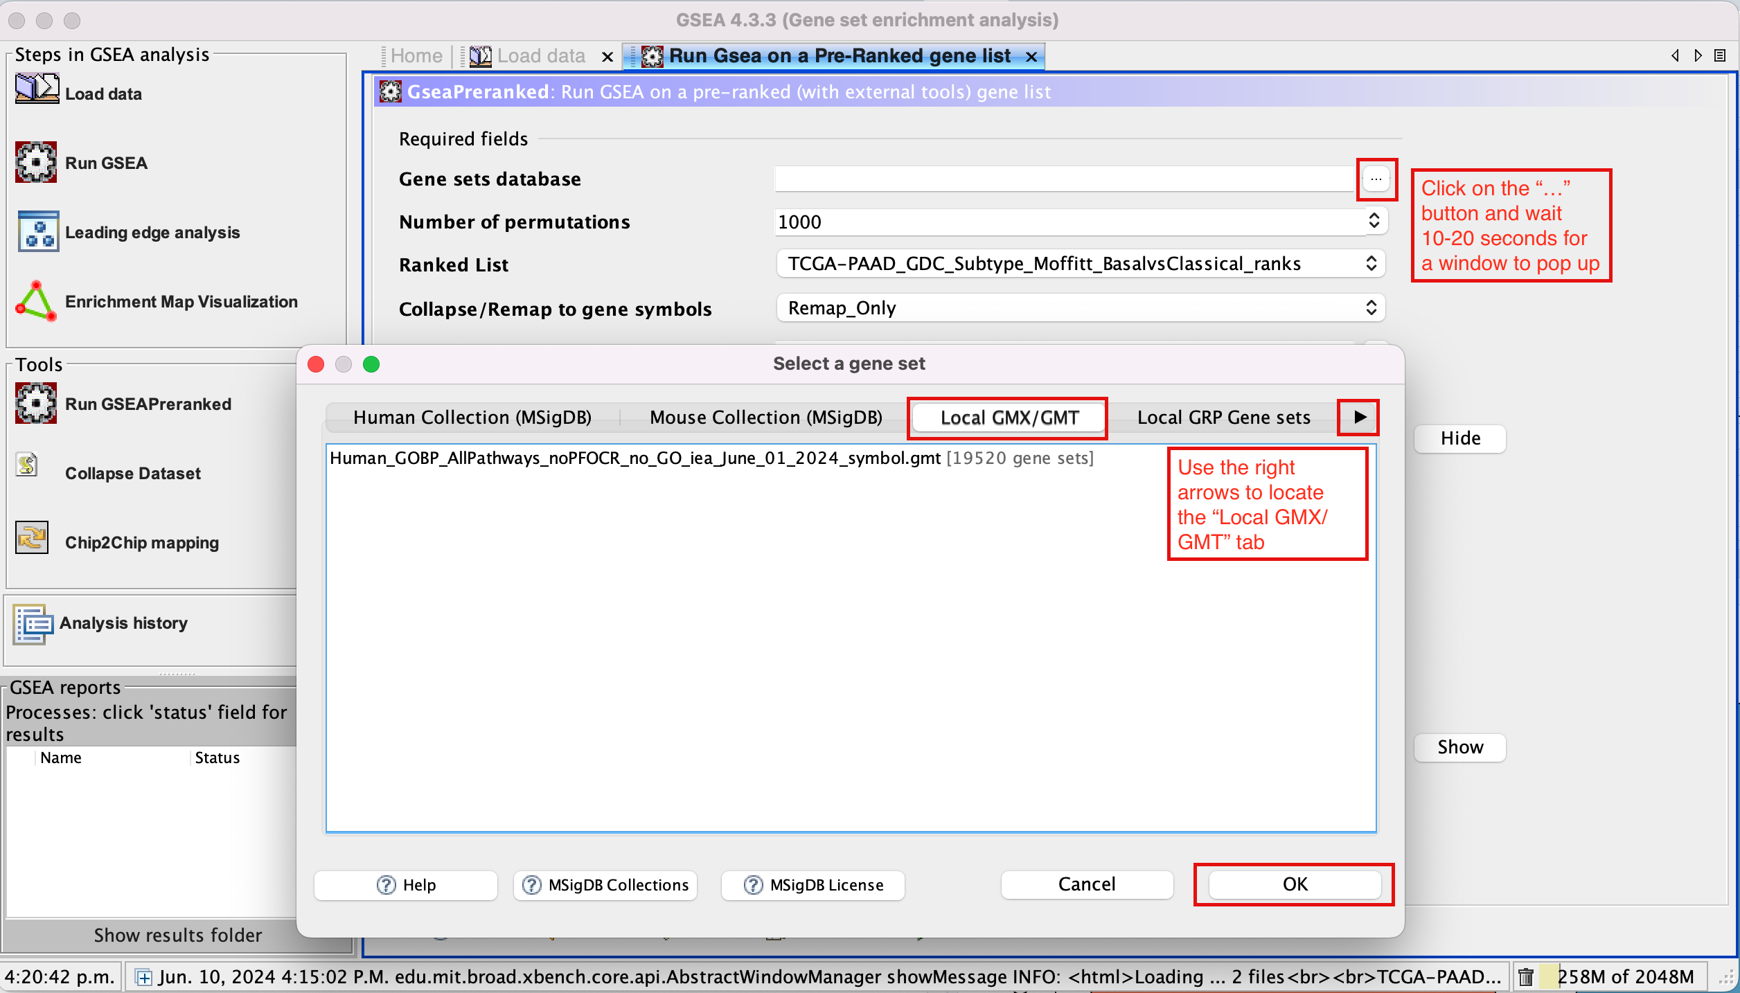Click the Load data step icon
Viewport: 1740px width, 993px height.
pos(37,89)
